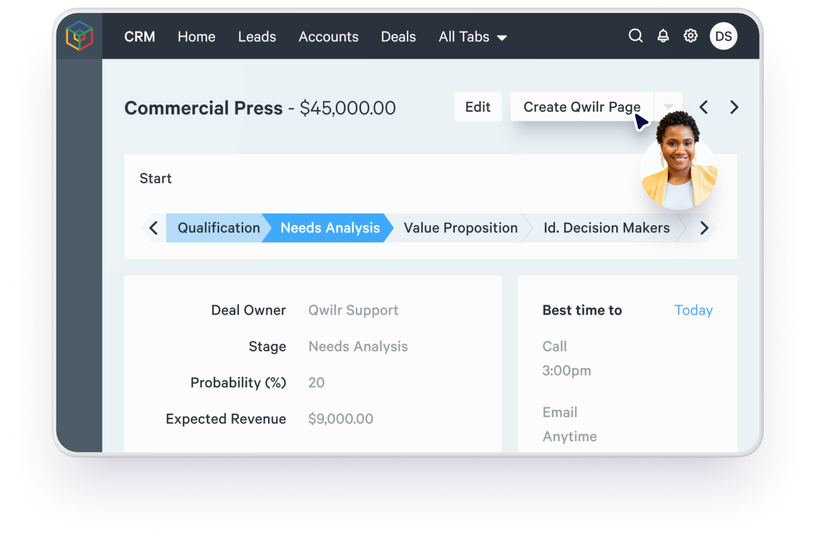Viewport: 814px width, 543px height.
Task: Open the settings gear icon
Action: click(691, 36)
